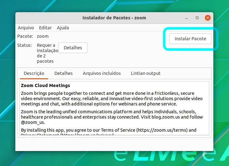Click the window title Instalador de Pacotes - zoom
Viewport: 229px width, 166px height.
point(114,18)
